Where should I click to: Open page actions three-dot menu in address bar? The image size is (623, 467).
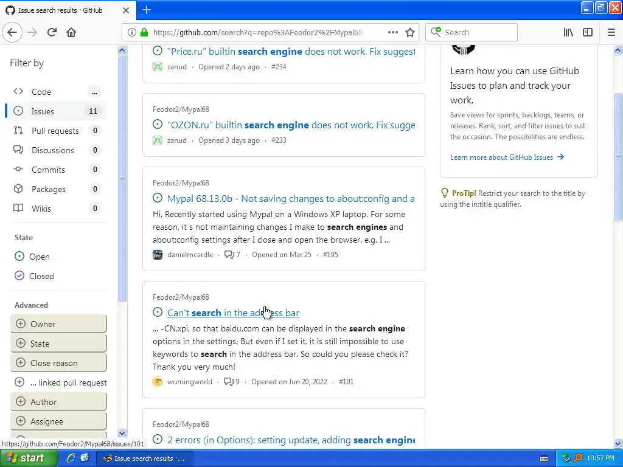tap(392, 32)
